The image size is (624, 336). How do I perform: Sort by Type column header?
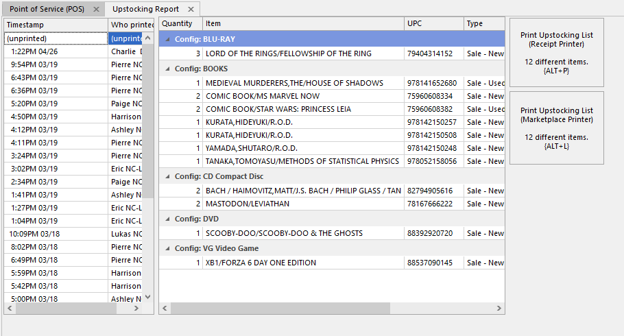click(484, 23)
